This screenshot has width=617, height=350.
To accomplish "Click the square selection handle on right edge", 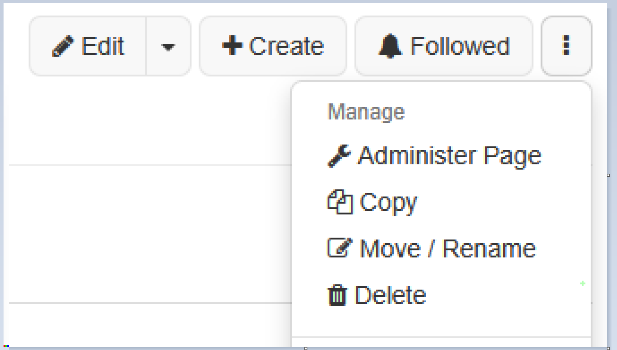I will click(608, 175).
